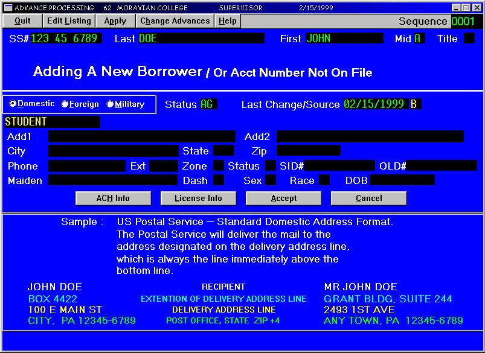Click the Status field showing AG
Screen dimensions: 485x353
pos(209,104)
